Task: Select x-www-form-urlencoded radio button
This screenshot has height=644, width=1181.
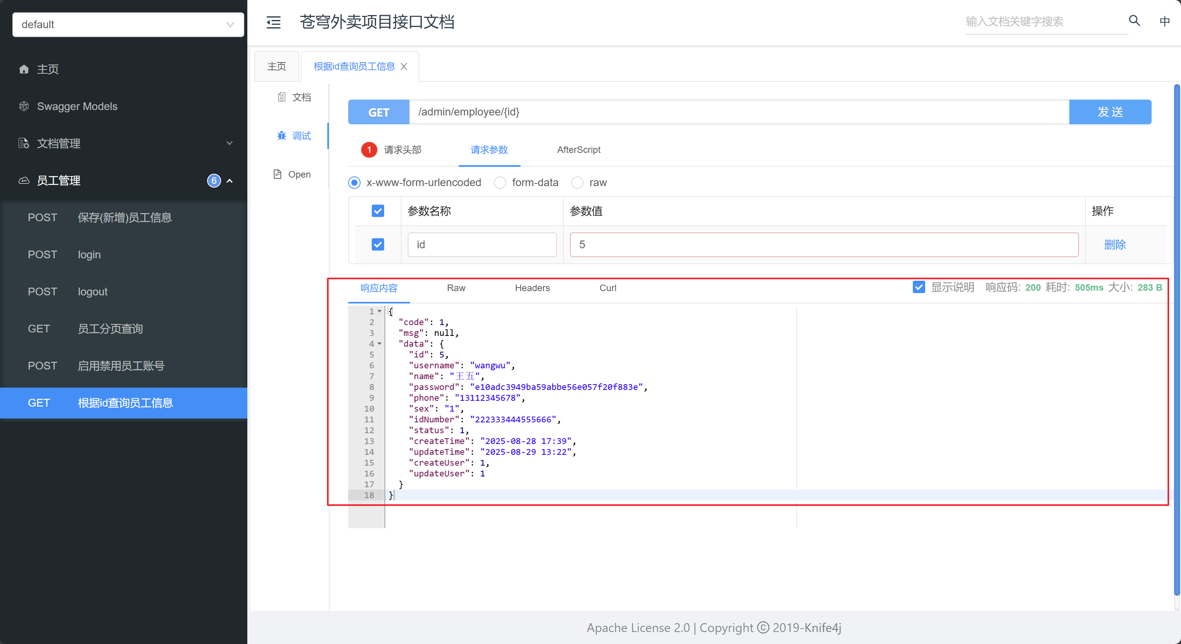Action: [354, 182]
